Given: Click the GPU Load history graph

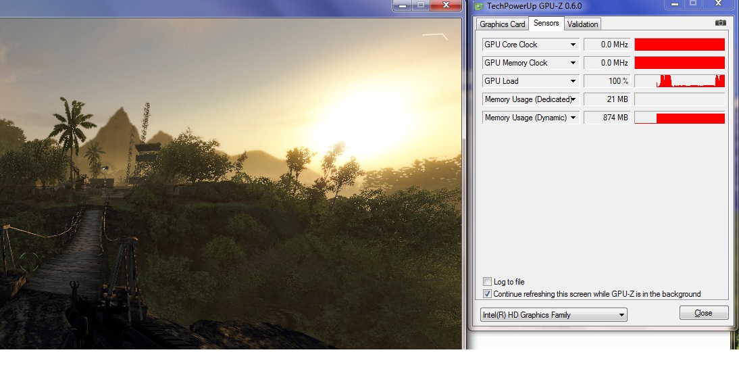Looking at the screenshot, I should tap(680, 81).
